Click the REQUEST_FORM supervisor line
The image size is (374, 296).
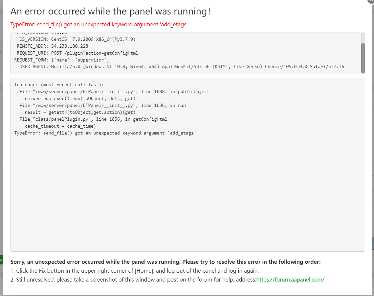tap(62, 60)
